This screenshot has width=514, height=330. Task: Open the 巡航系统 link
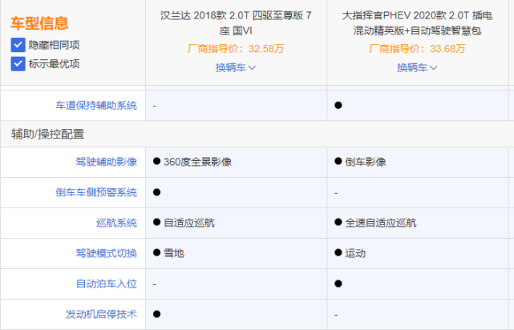coord(116,223)
